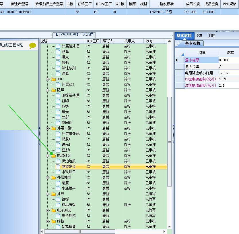239x234 pixels.
Task: Click the document icon of 功能检查
Action: pos(58,227)
